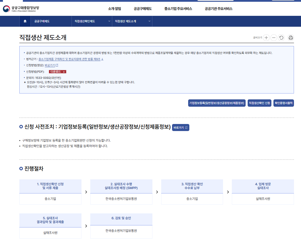Viewport: 301px width, 243px height.
Task: Click the site logo 공공구매종합정보망
Action: pos(21,9)
